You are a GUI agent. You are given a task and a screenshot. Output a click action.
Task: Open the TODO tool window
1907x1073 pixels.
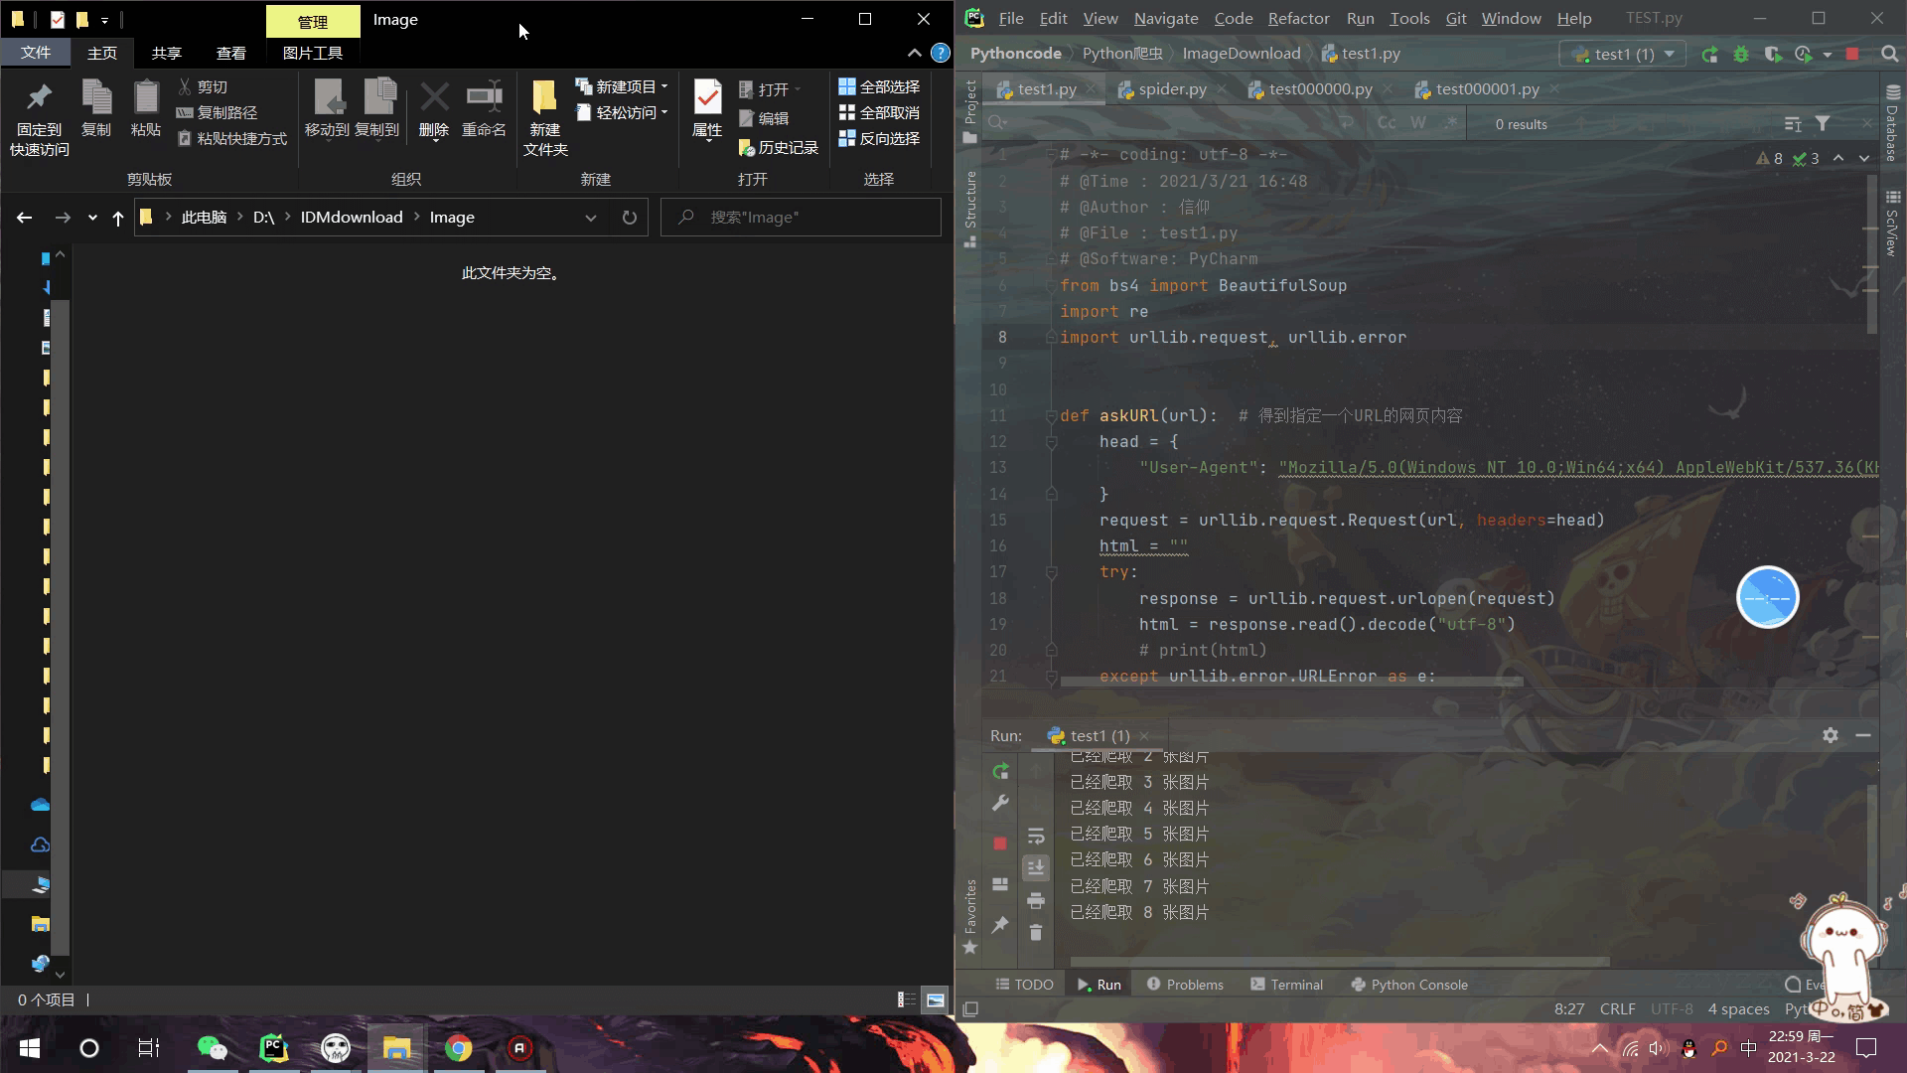point(1024,985)
